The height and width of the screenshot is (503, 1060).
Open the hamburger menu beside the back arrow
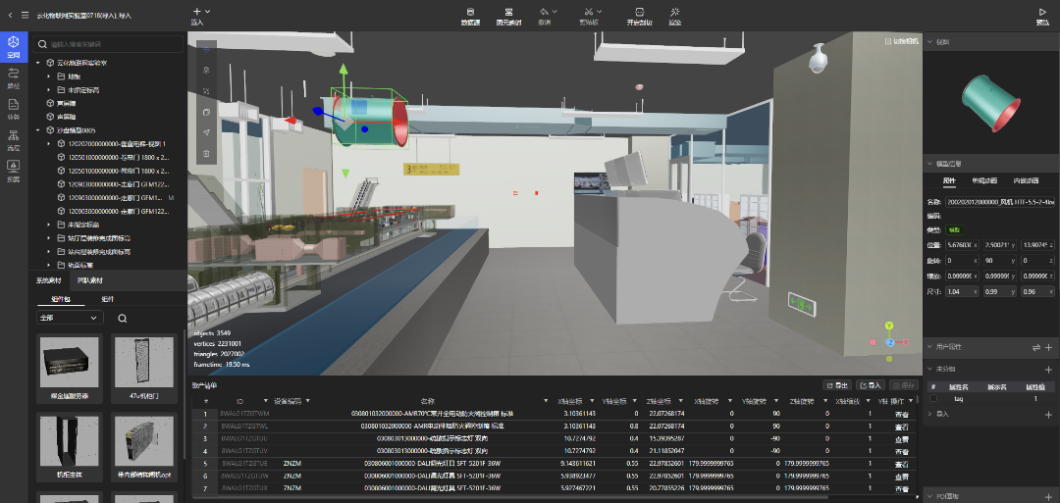pos(26,15)
